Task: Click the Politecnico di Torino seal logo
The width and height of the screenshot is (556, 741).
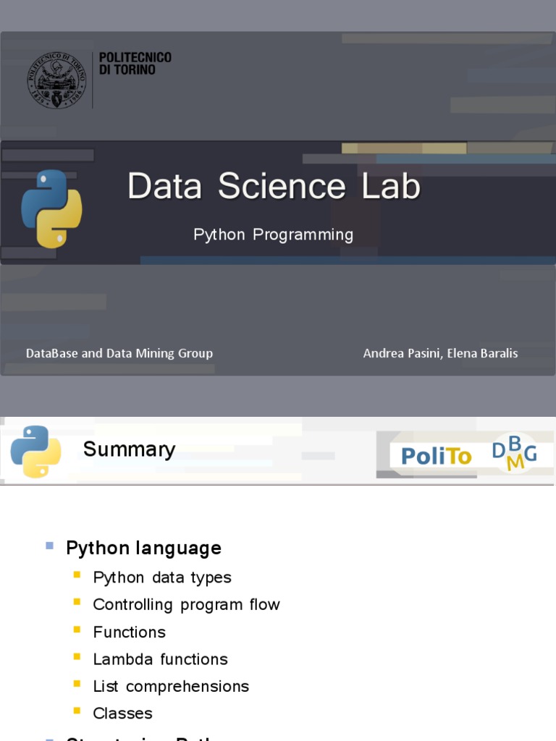Action: tap(56, 80)
